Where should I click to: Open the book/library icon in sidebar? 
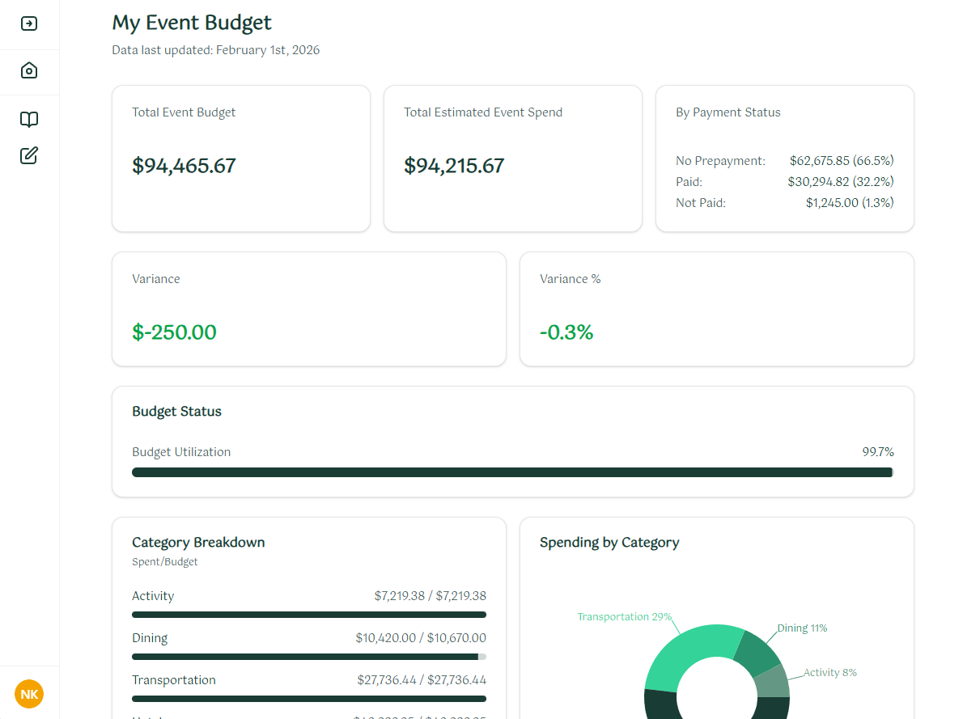tap(29, 119)
